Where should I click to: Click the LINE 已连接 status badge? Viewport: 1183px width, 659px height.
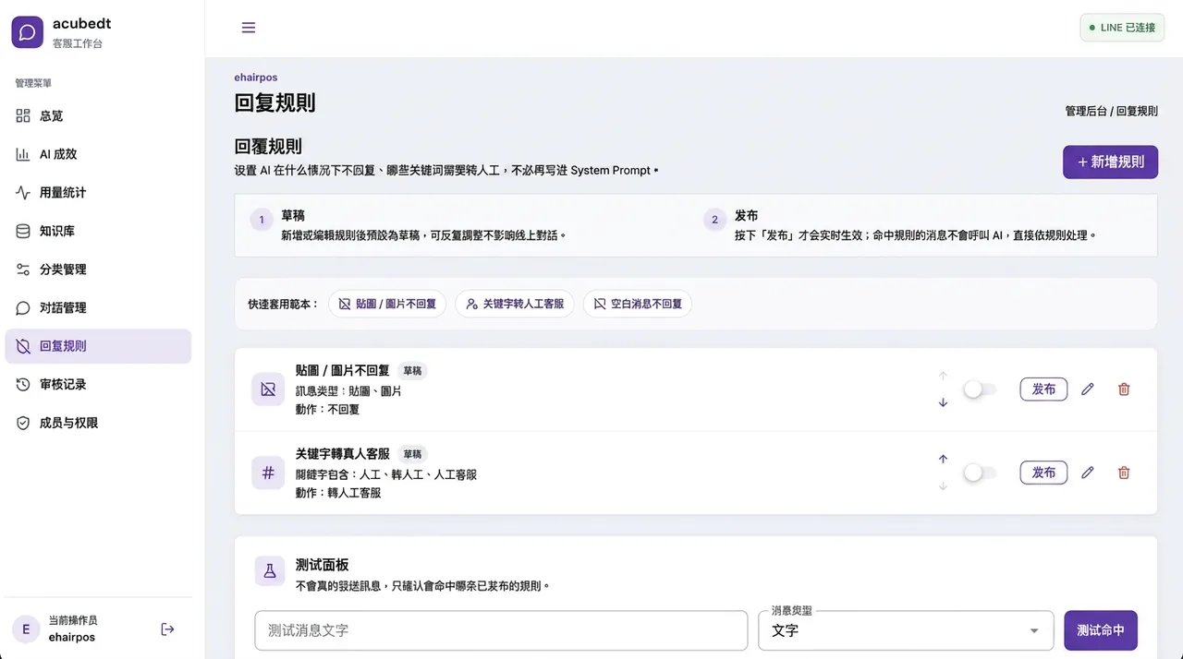(1122, 28)
